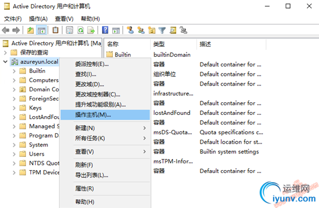This screenshot has width=319, height=208.
Task: Choose 帮助(H) from context menu
Action: tap(105, 202)
